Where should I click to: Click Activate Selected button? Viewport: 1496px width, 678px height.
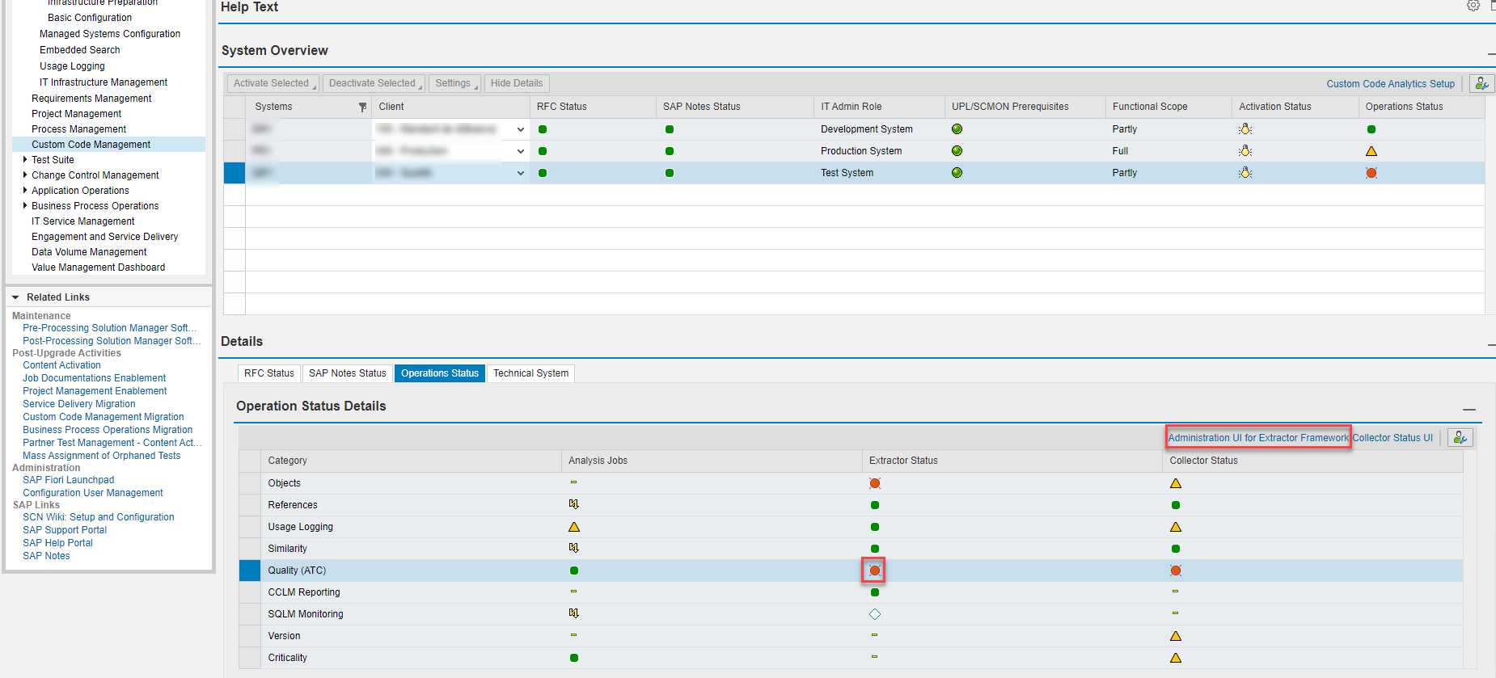coord(272,83)
